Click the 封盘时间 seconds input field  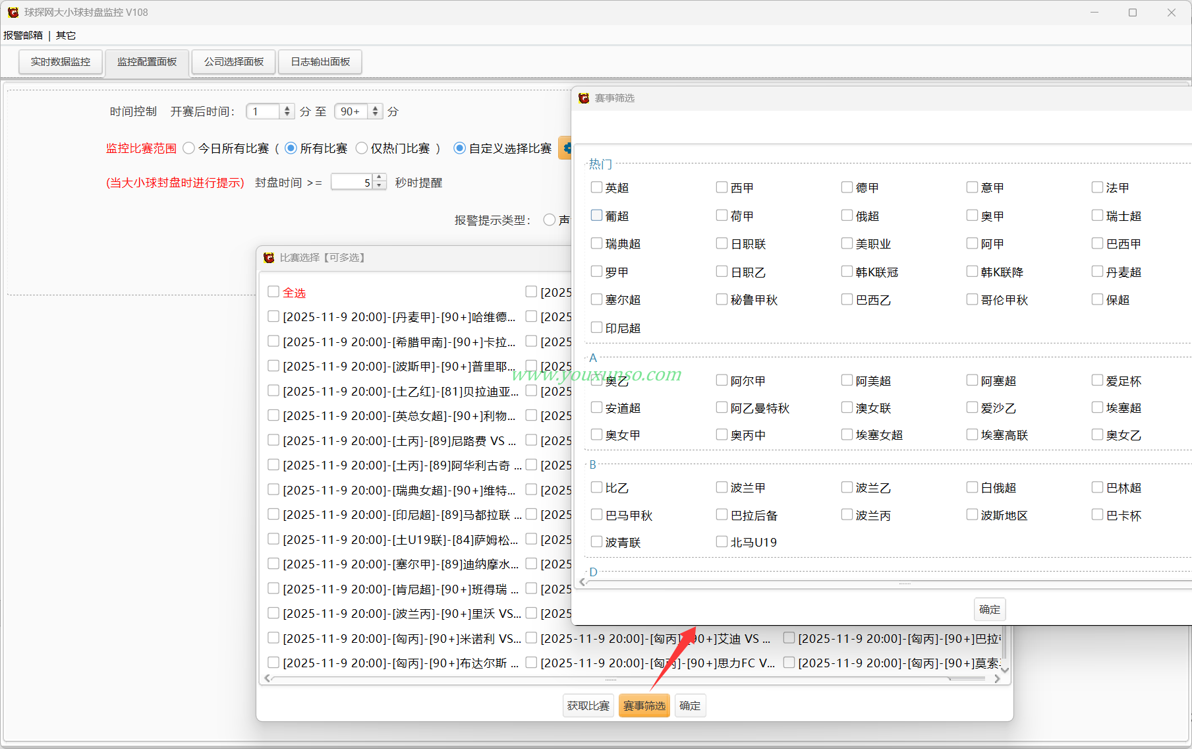coord(352,182)
